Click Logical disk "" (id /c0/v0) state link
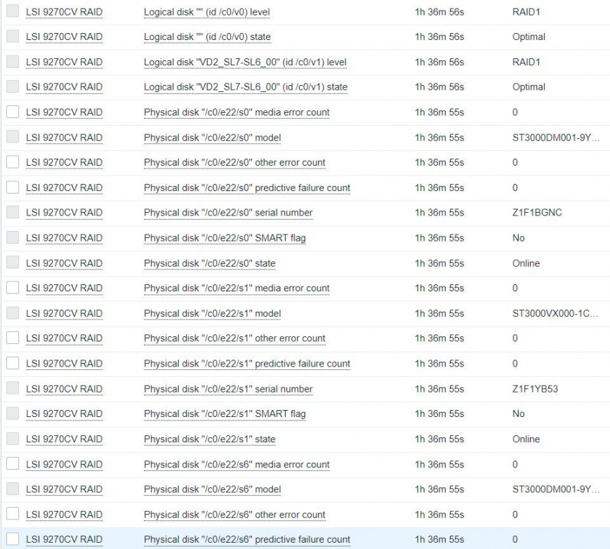The width and height of the screenshot is (610, 549). click(x=206, y=37)
